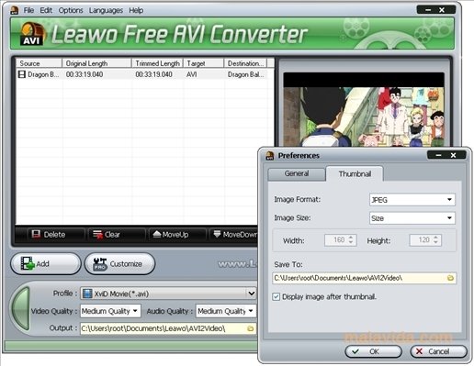
Task: Confirm preferences with OK button
Action: point(373,351)
